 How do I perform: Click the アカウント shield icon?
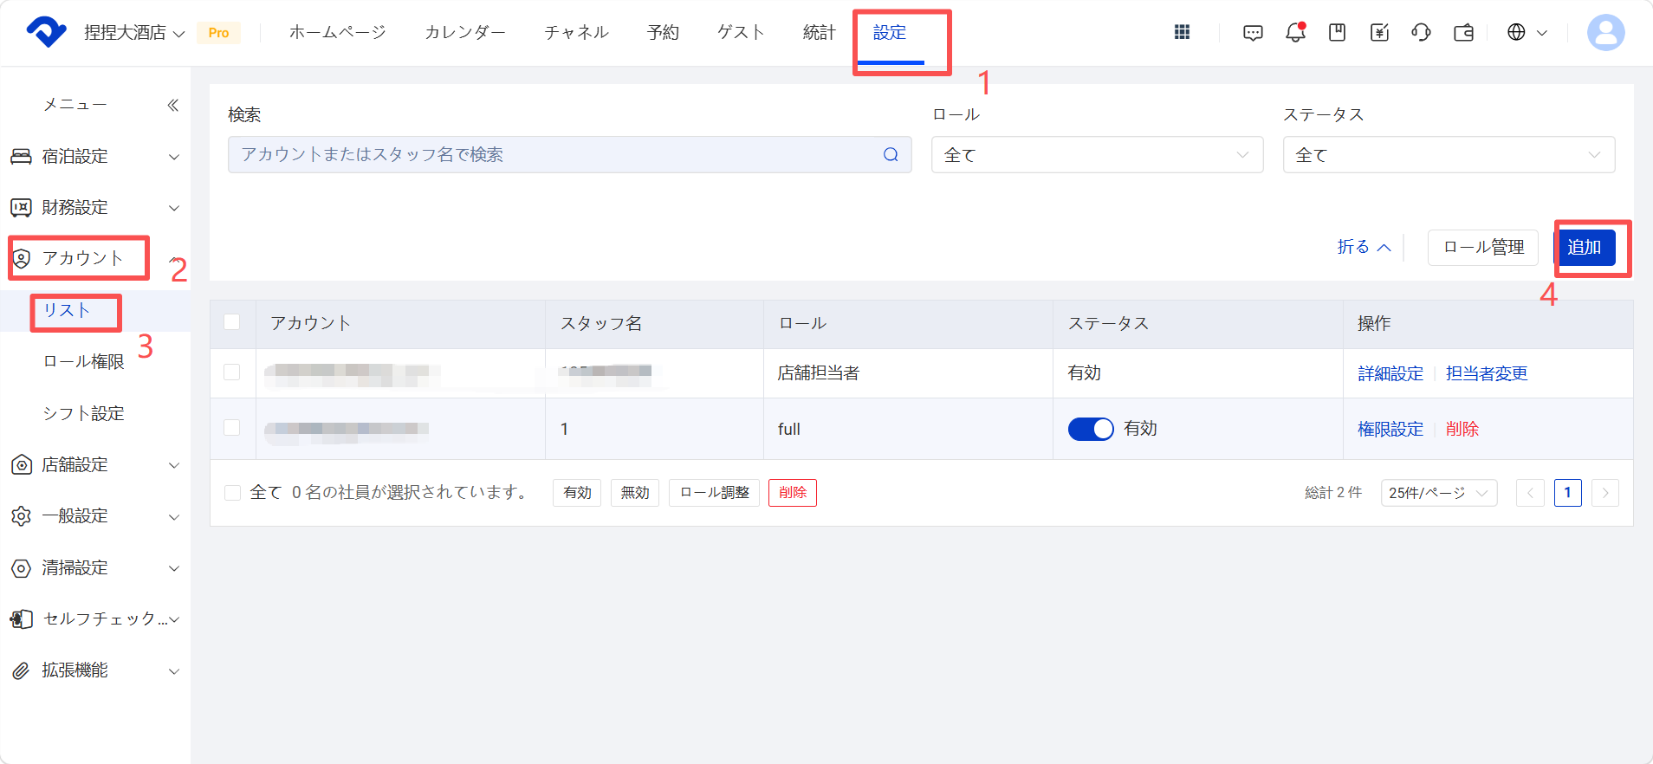[x=22, y=258]
